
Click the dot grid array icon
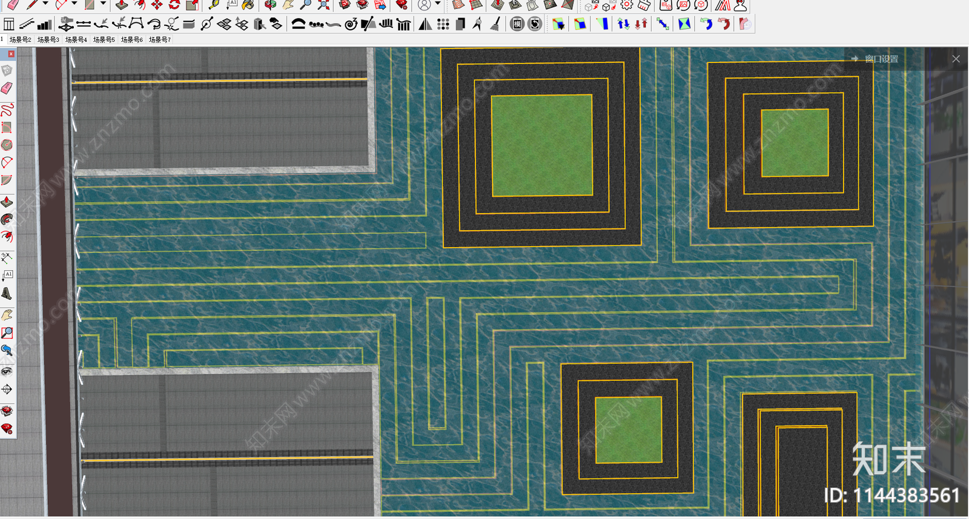pos(443,24)
